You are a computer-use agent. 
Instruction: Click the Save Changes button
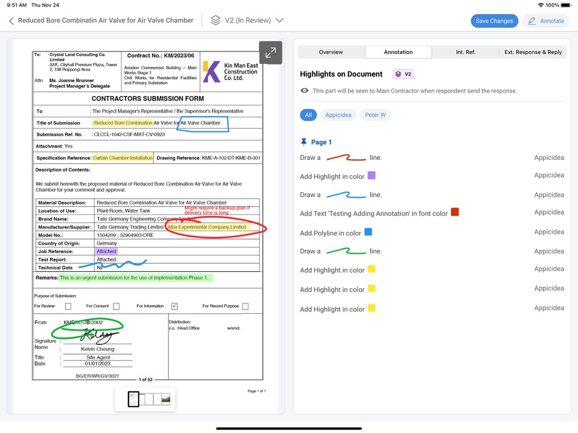click(494, 21)
